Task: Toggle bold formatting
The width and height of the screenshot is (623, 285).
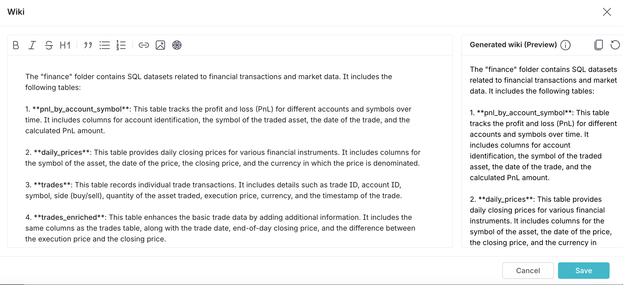Action: (16, 45)
